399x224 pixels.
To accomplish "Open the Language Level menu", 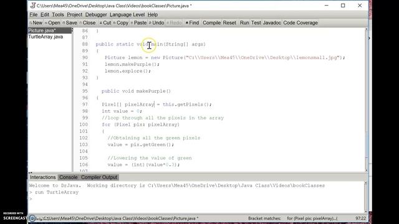I will click(127, 15).
